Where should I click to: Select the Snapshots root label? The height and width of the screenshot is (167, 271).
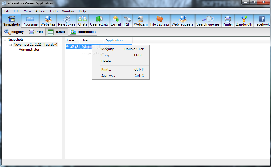click(x=16, y=40)
